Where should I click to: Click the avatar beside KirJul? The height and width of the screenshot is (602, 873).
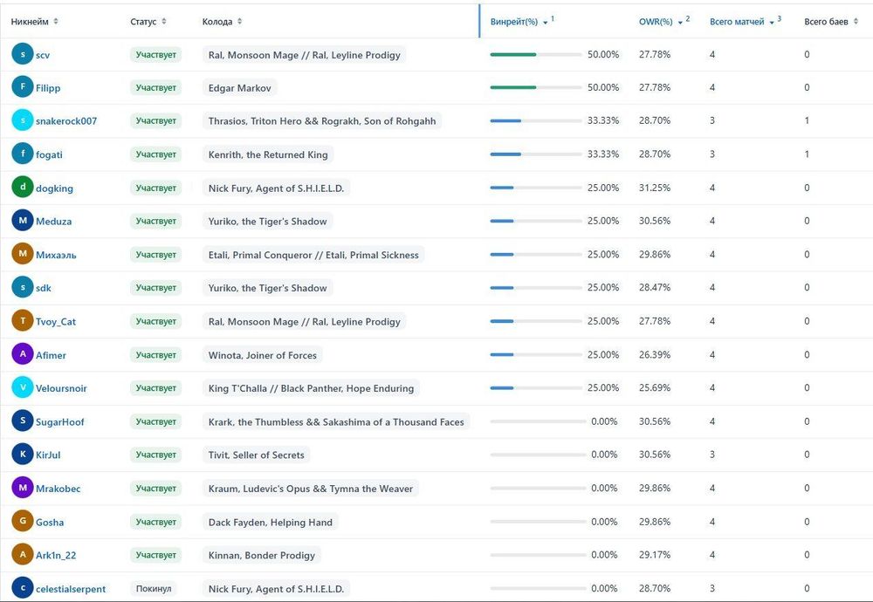(23, 454)
